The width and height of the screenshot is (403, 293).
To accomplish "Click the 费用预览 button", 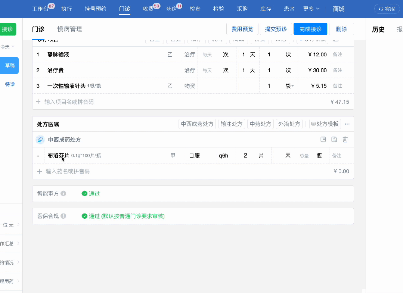I will pos(242,29).
